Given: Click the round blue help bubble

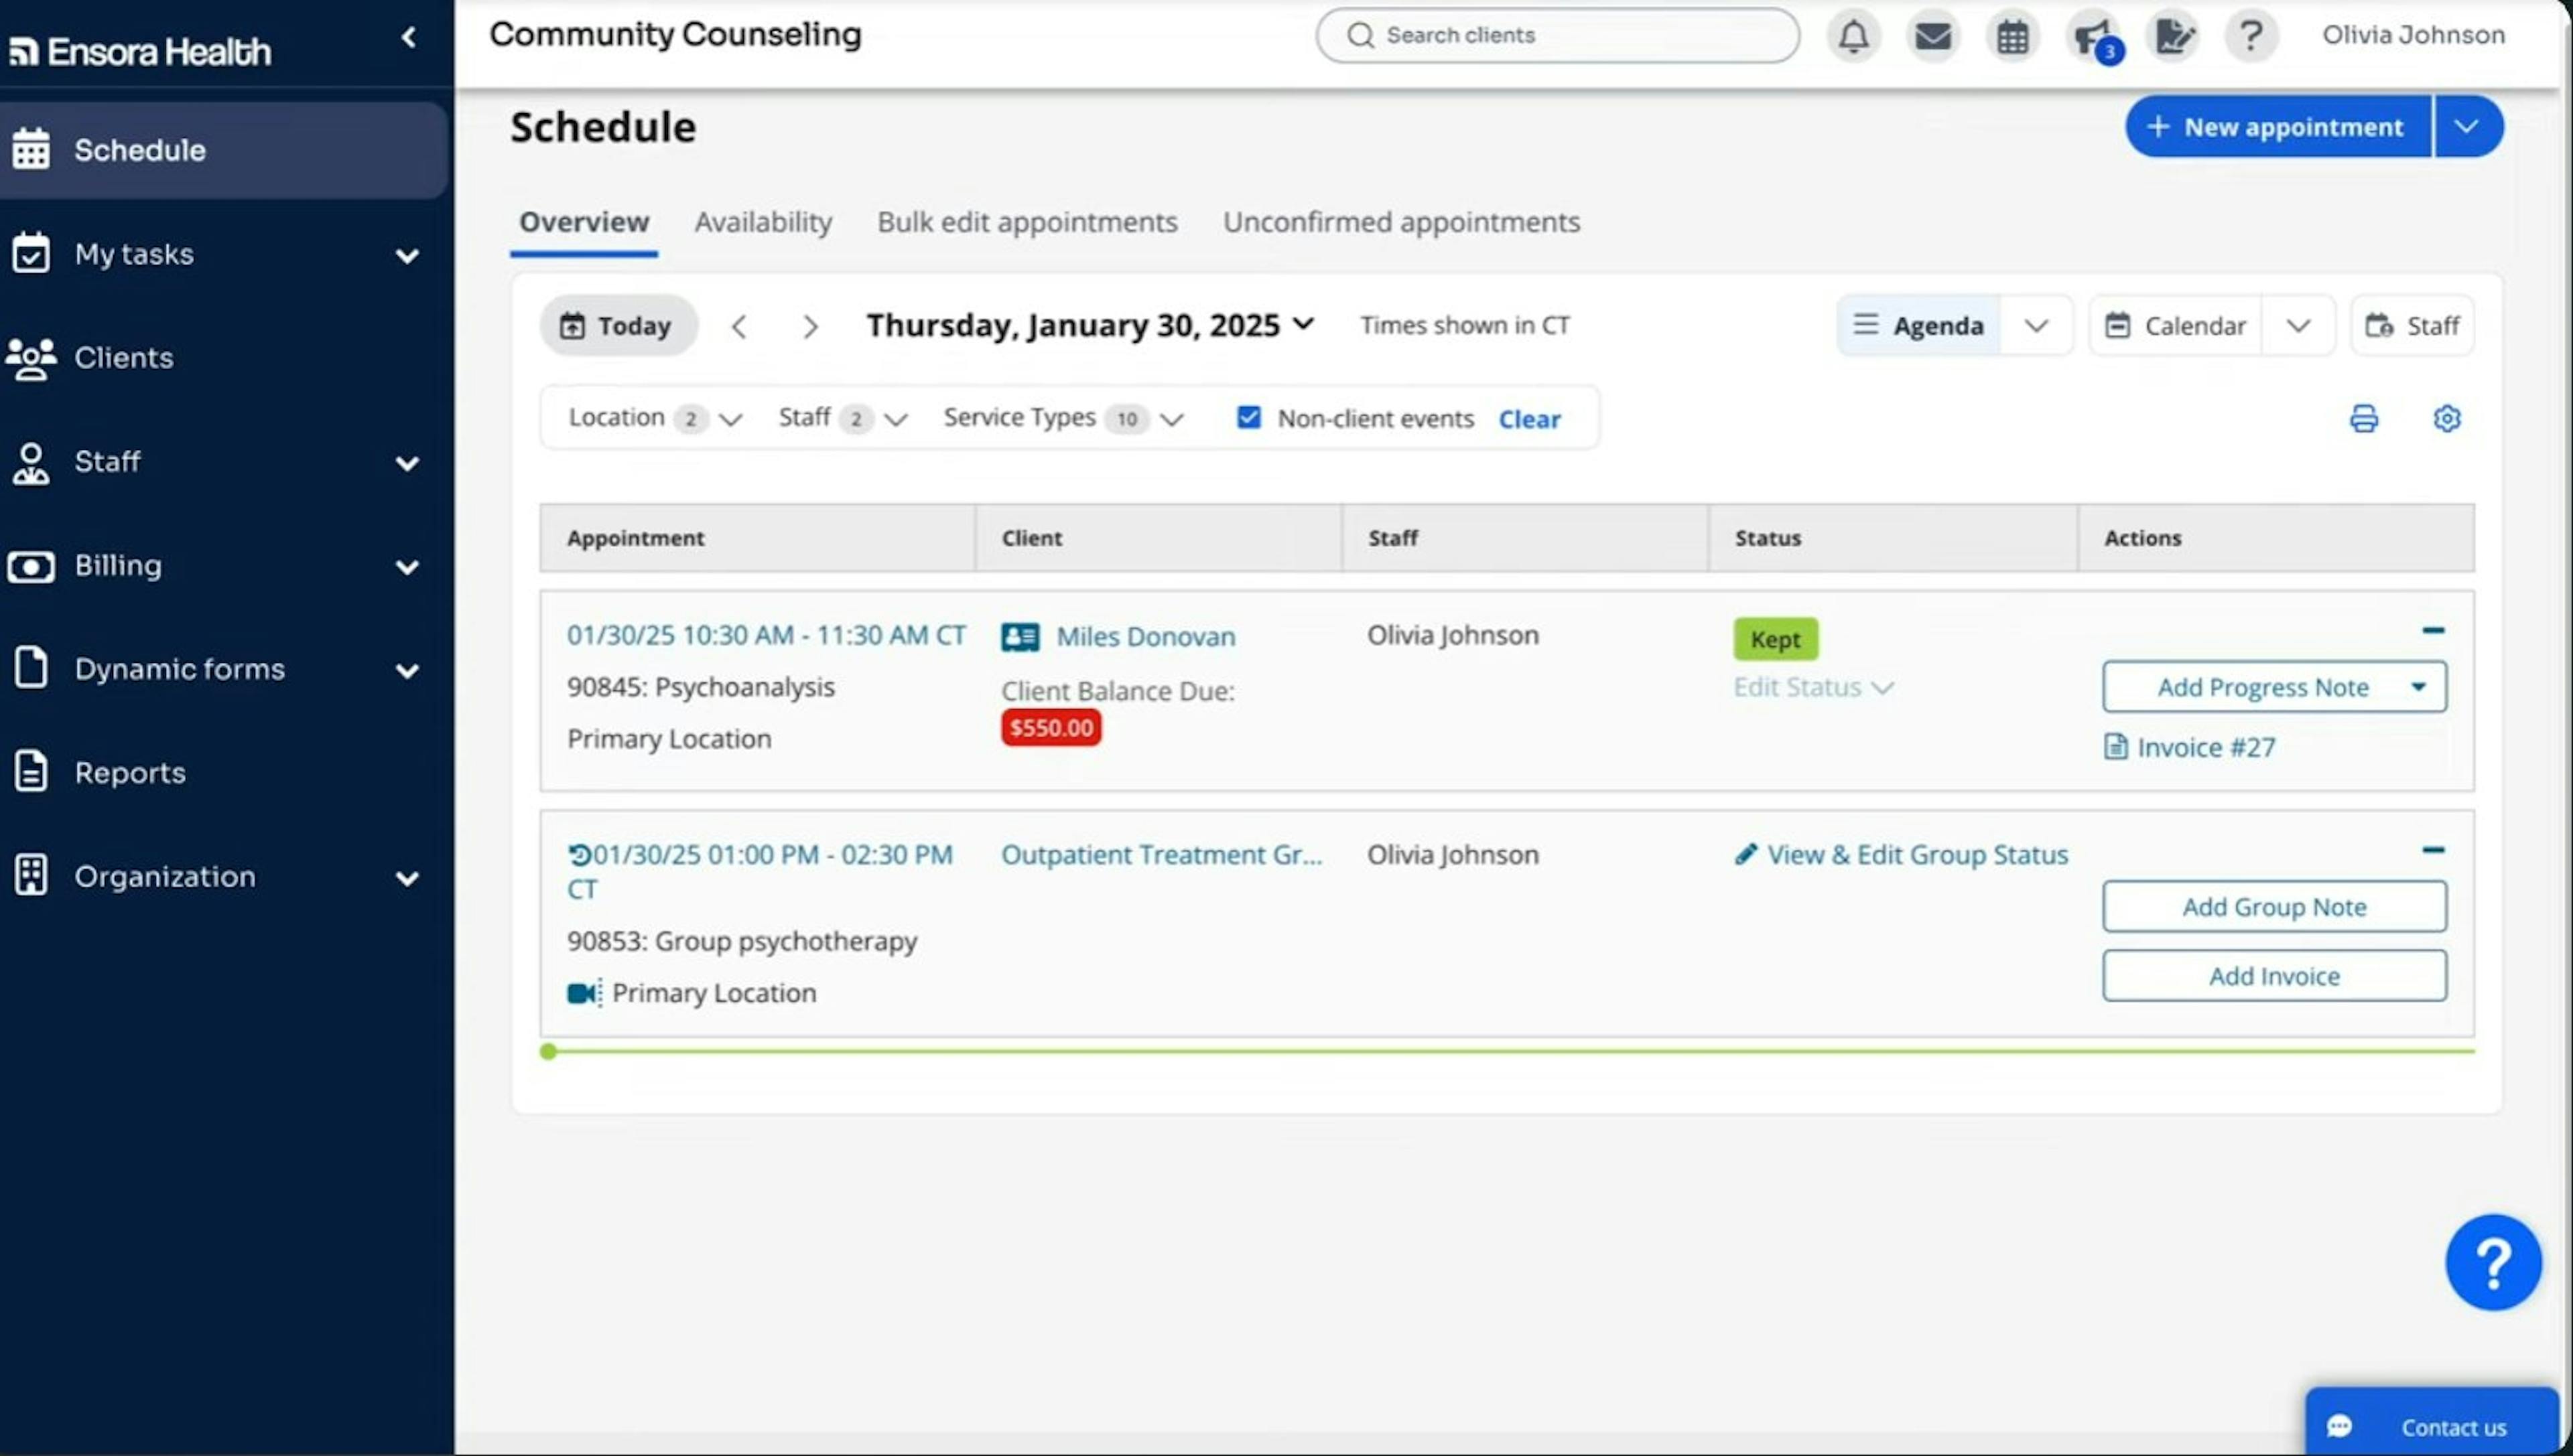Looking at the screenshot, I should coord(2492,1262).
